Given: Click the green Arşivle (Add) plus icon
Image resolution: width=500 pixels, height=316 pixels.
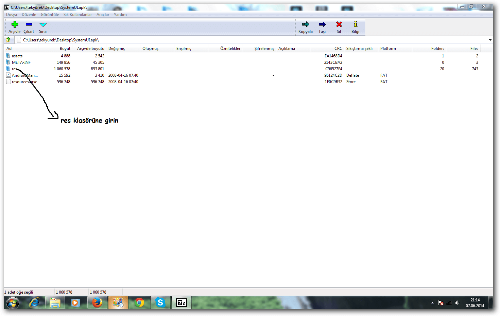Looking at the screenshot, I should point(15,24).
